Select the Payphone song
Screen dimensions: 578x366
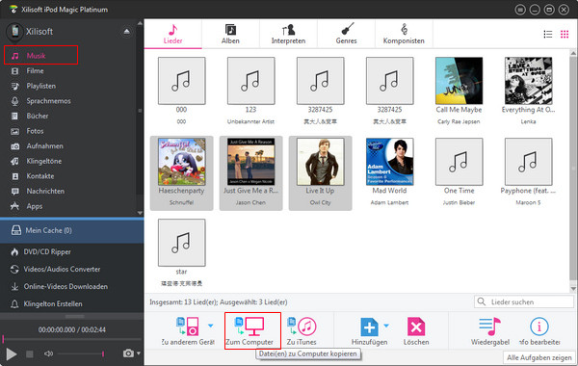click(528, 171)
